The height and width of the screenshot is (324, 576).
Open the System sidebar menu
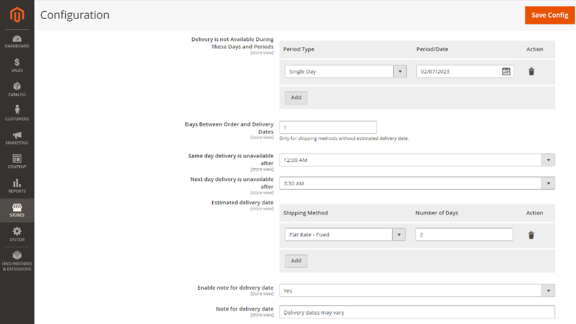17,235
